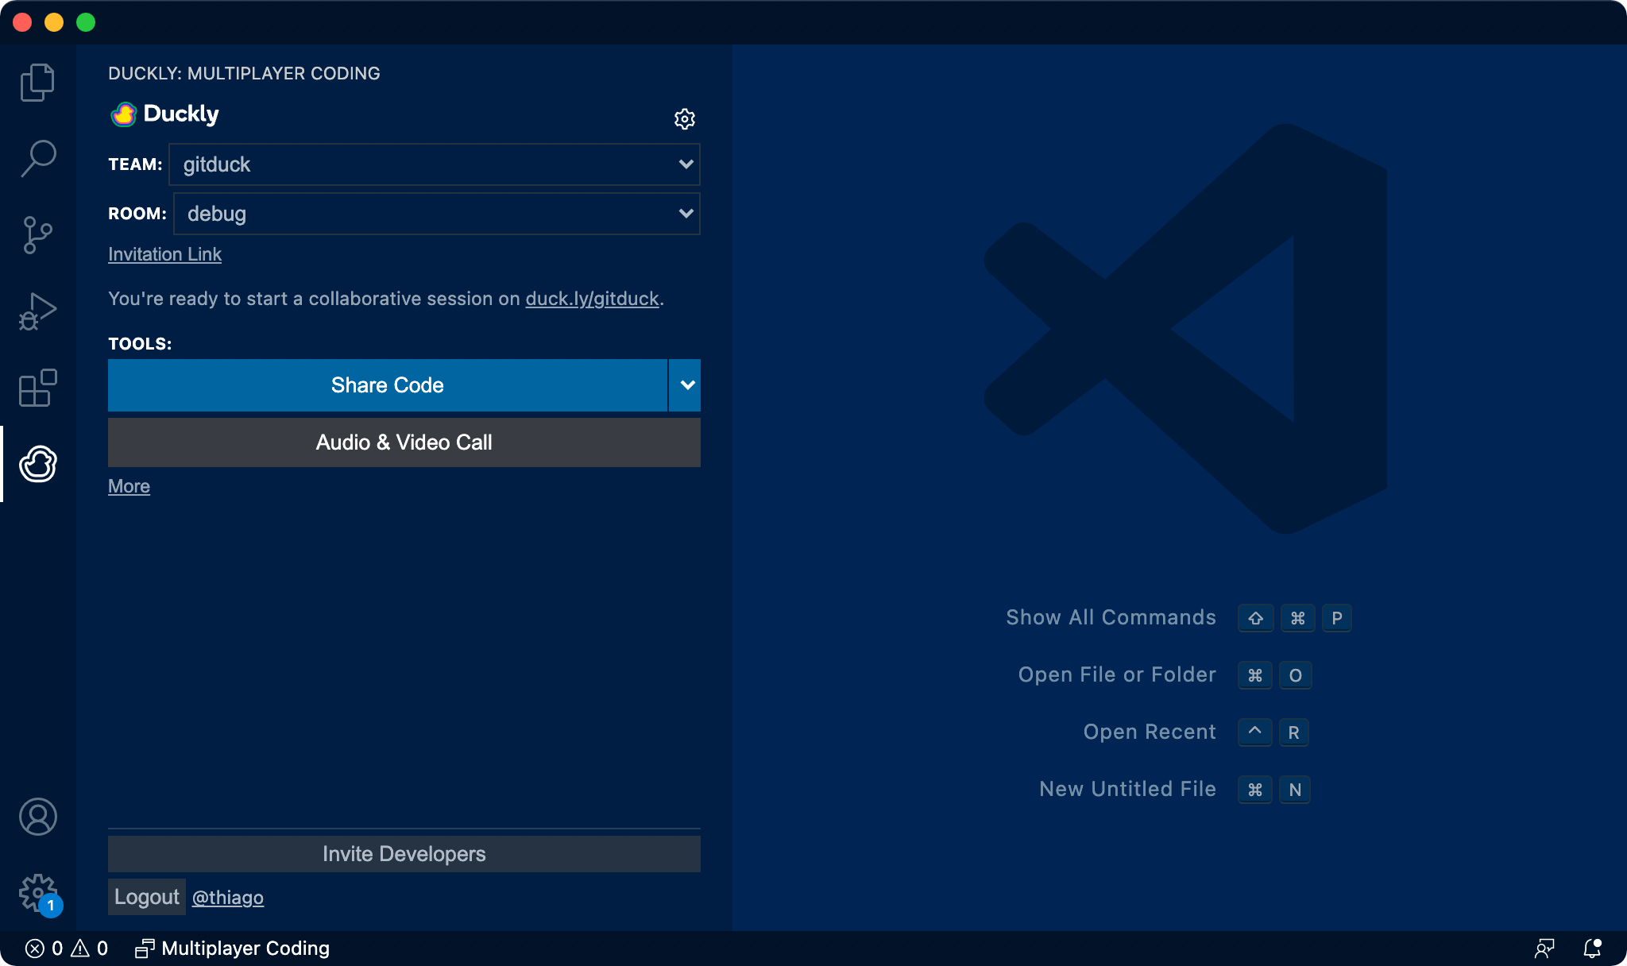Image resolution: width=1627 pixels, height=966 pixels.
Task: Click the Invite Developers button
Action: (x=404, y=853)
